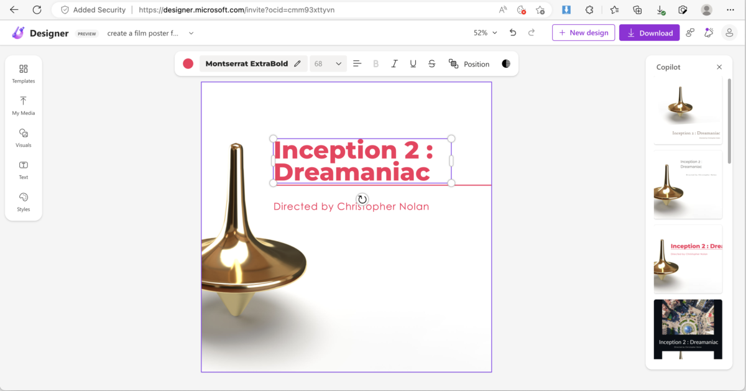This screenshot has width=746, height=391.
Task: Click the opacity icon in text toolbar
Action: pyautogui.click(x=506, y=64)
